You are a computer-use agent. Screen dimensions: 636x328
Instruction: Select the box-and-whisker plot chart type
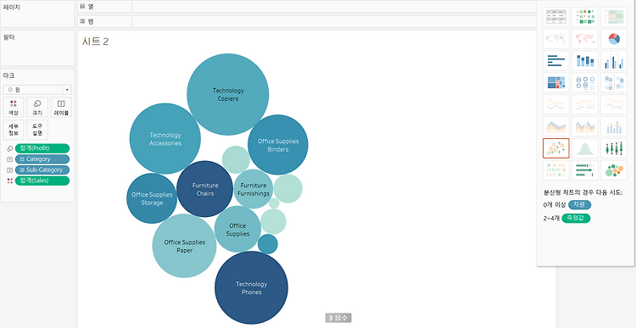point(614,148)
